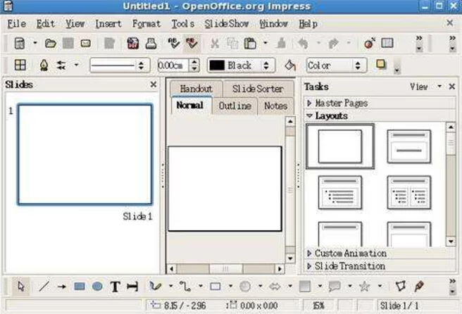Screen dimensions: 462x314
Task: Click the View button in Tasks panel
Action: tap(418, 86)
